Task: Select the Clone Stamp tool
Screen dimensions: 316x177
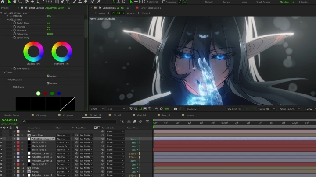Action: pyautogui.click(x=80, y=2)
